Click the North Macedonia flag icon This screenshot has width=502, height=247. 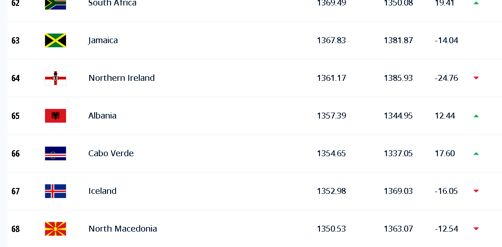click(x=56, y=229)
